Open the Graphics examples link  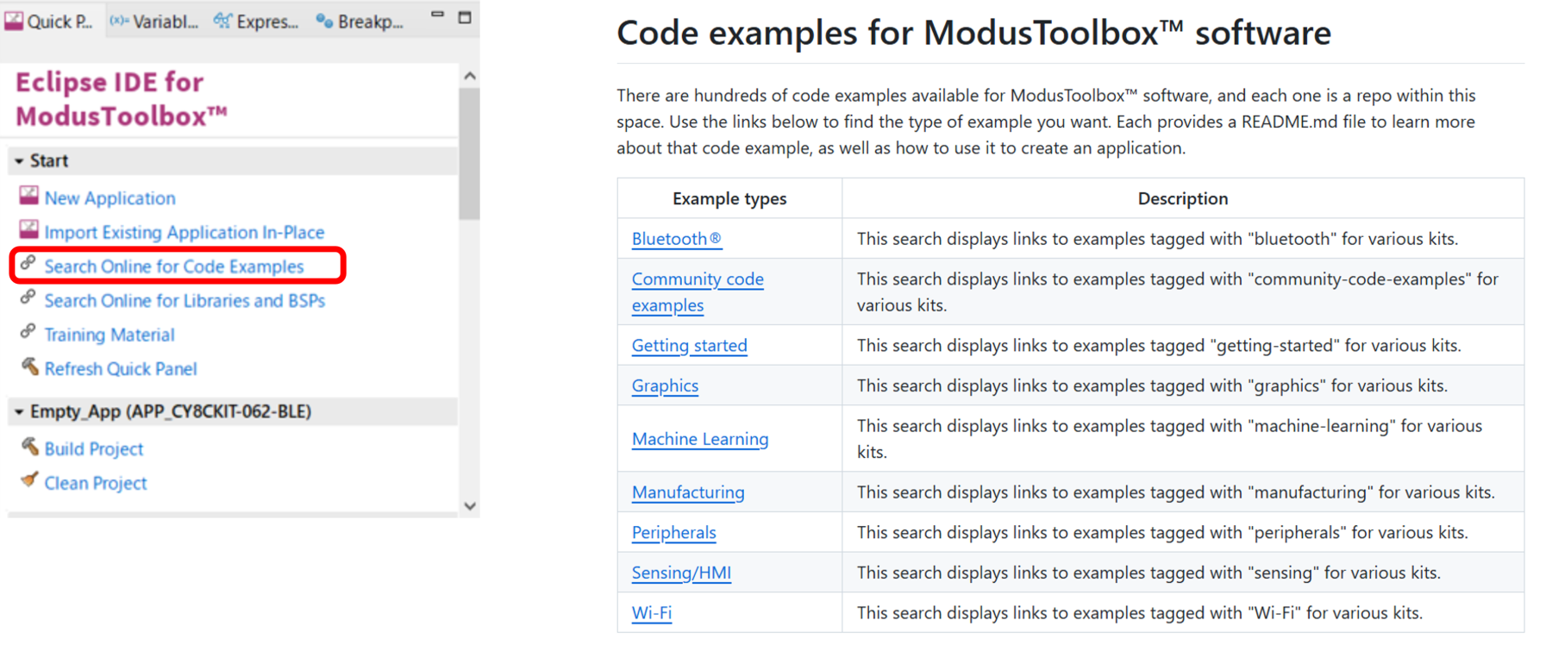coord(665,386)
